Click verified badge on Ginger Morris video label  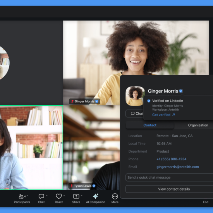coord(97,101)
